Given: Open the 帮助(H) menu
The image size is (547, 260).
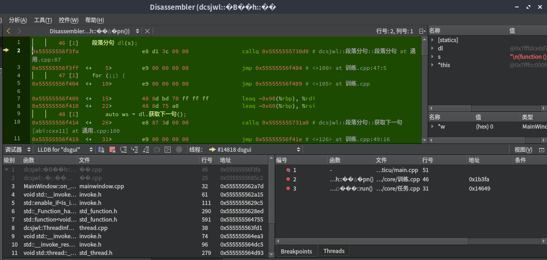Looking at the screenshot, I should pos(95,20).
